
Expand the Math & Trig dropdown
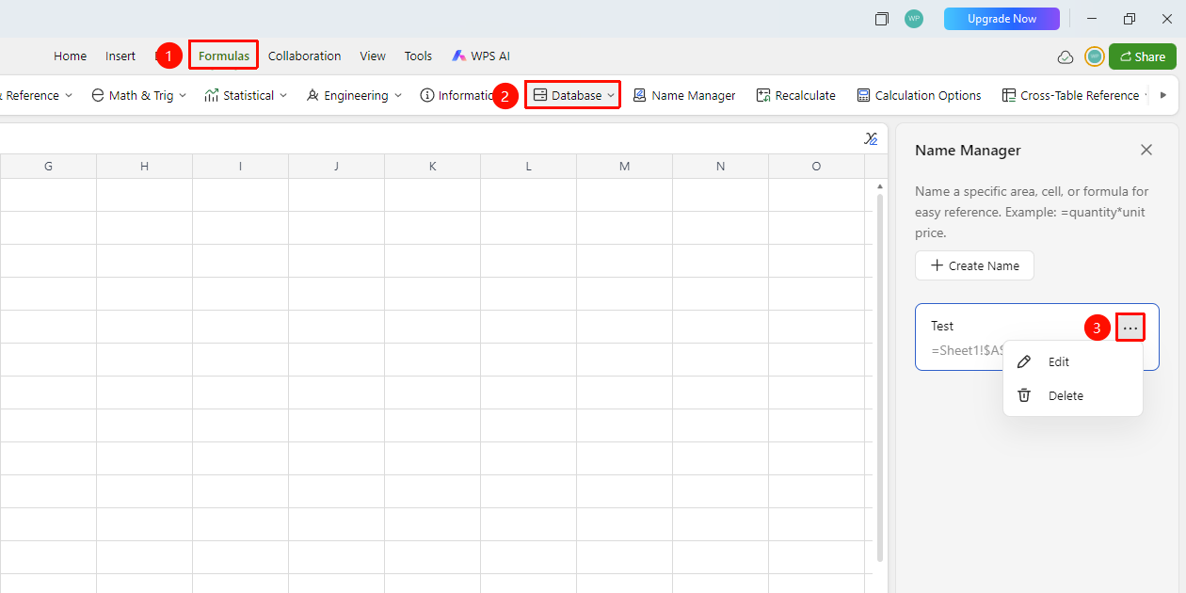pyautogui.click(x=138, y=95)
